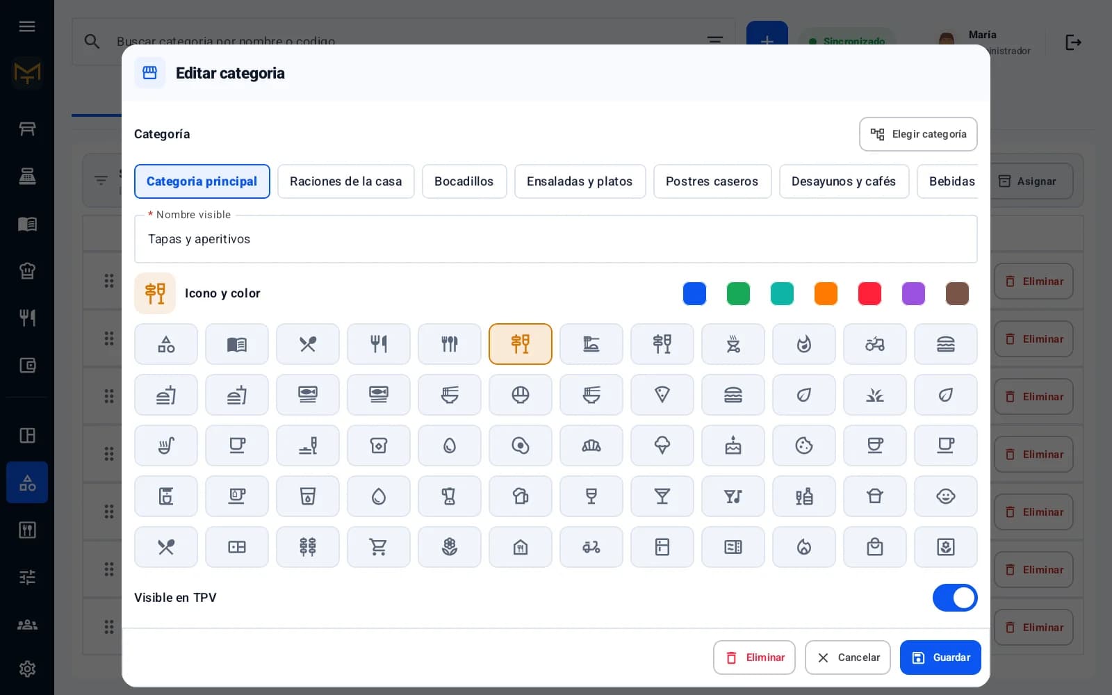Pick the shopping bag icon

pyautogui.click(x=874, y=547)
